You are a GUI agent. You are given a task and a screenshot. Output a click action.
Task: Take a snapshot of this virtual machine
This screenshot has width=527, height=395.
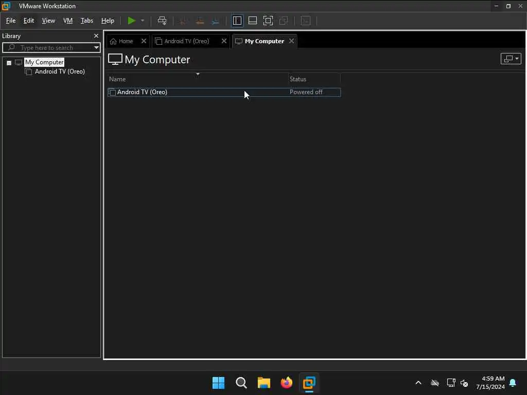tap(183, 21)
